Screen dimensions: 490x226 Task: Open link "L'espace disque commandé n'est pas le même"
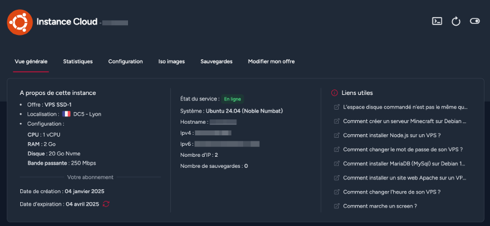(405, 107)
